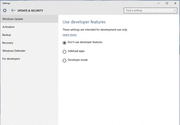180x125 pixels.
Task: Click the Settings gear icon
Action: (4, 10)
